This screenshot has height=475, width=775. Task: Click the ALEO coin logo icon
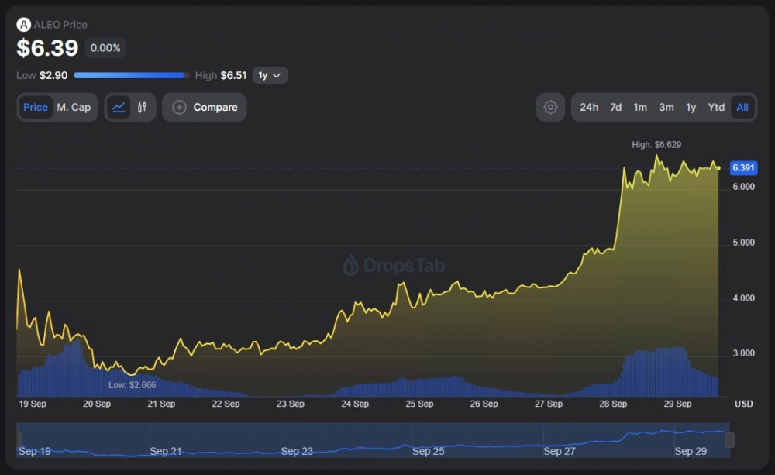click(24, 25)
